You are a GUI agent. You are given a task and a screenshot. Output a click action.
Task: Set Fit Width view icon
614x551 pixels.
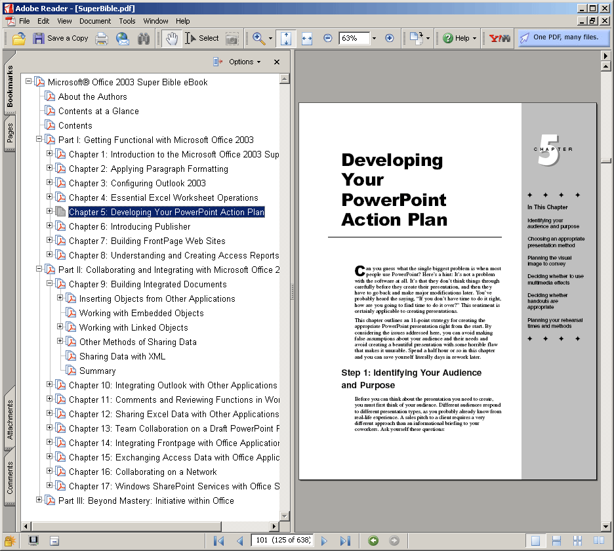pyautogui.click(x=307, y=38)
